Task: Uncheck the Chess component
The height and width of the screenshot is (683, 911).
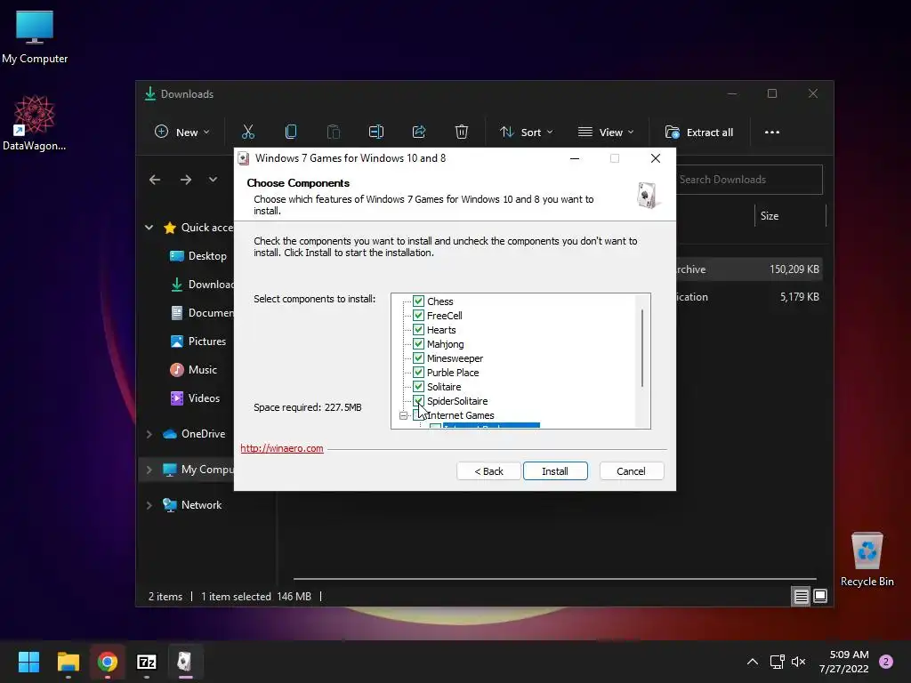Action: click(418, 301)
